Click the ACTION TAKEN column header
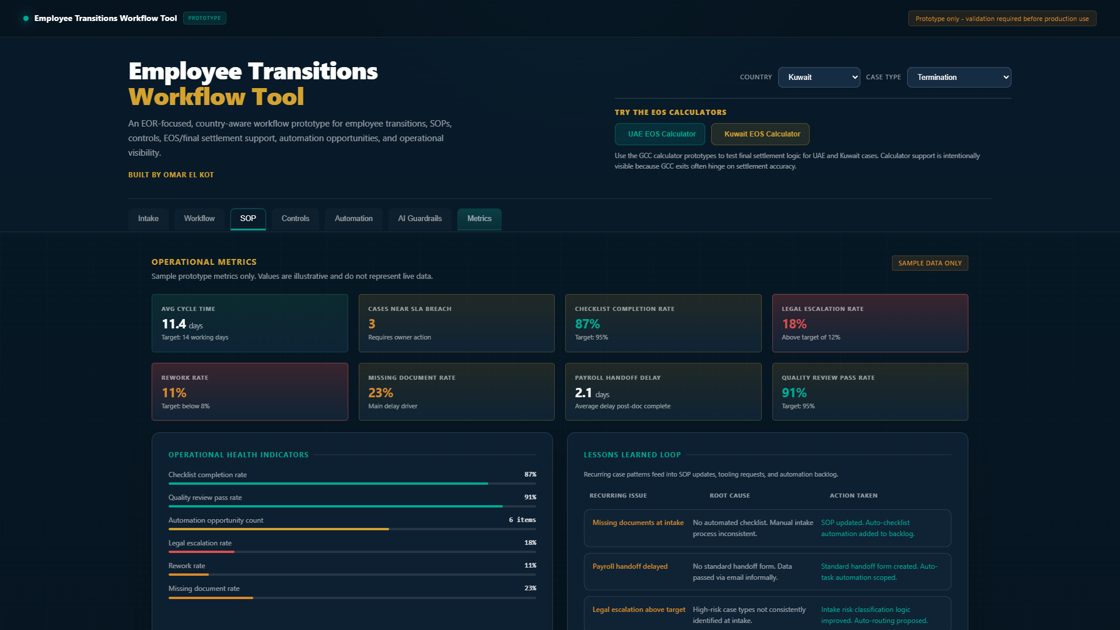Viewport: 1120px width, 630px height. 853,496
